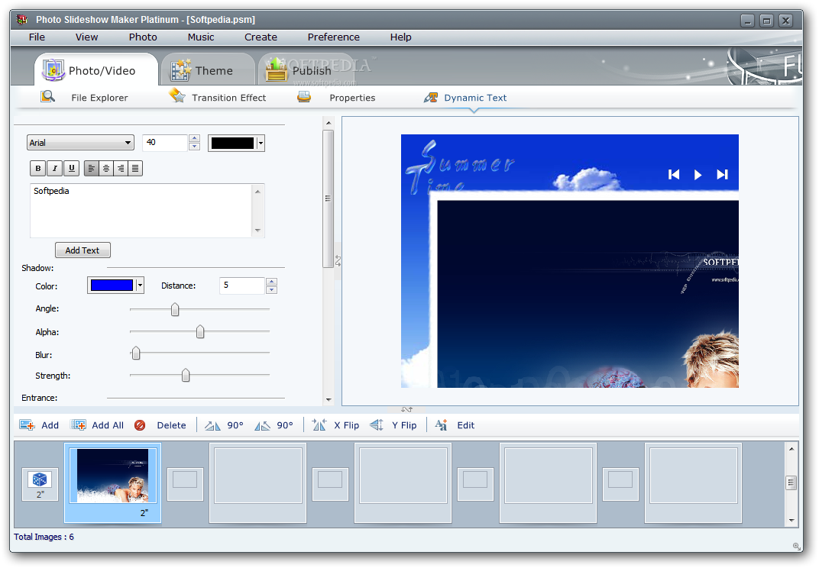Open the Preference menu
The image size is (819, 568).
pos(333,37)
